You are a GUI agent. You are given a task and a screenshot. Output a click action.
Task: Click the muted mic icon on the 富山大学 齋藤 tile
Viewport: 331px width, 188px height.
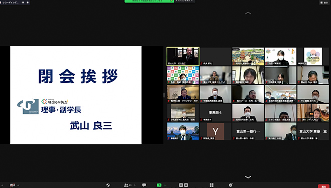[299, 139]
